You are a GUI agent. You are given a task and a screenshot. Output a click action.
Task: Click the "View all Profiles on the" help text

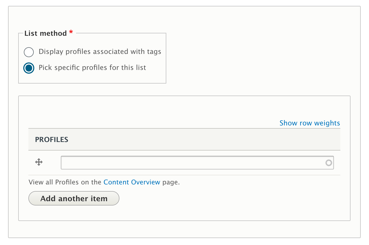(x=65, y=182)
